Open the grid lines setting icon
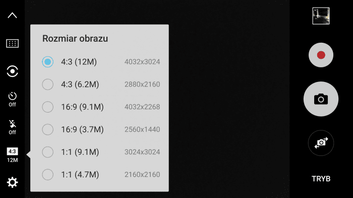Image resolution: width=353 pixels, height=198 pixels. tap(13, 43)
